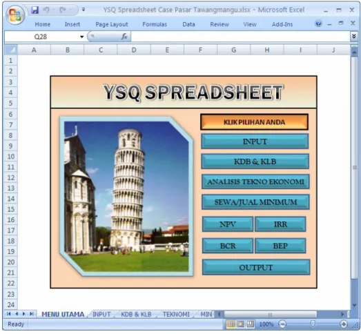Click the Insert Function fx icon

(x=124, y=37)
